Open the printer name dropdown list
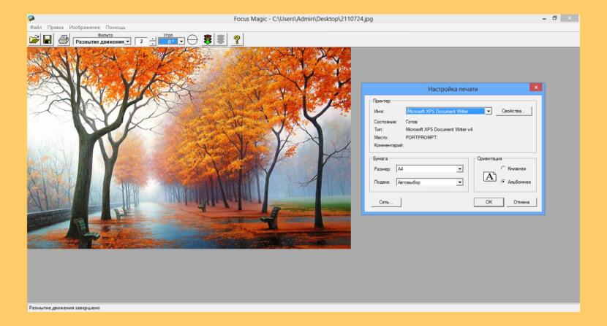The image size is (607, 326). [x=488, y=112]
